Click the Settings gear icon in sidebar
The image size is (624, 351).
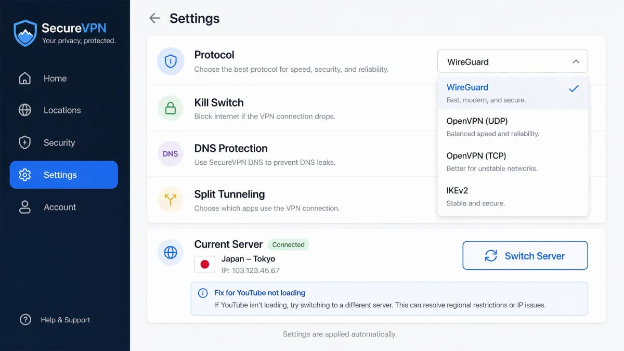point(24,175)
